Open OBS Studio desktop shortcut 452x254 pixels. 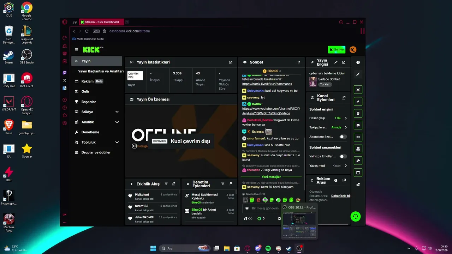(27, 57)
